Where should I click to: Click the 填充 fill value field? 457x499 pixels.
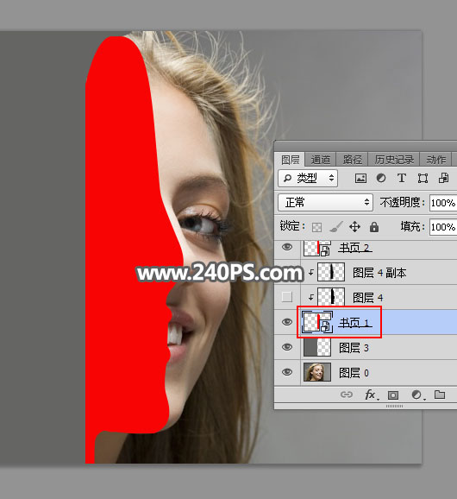443,227
